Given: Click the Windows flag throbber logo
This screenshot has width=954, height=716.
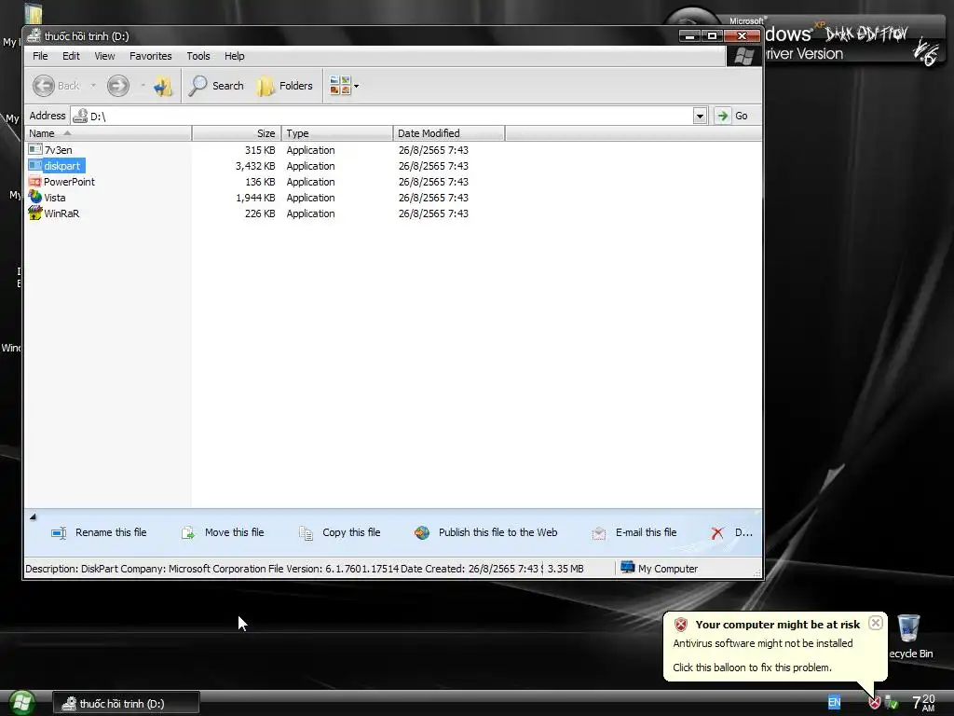Looking at the screenshot, I should point(744,56).
